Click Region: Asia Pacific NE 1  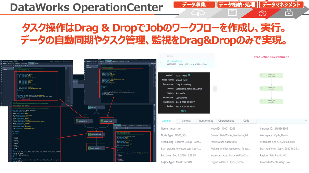[x=274, y=156]
